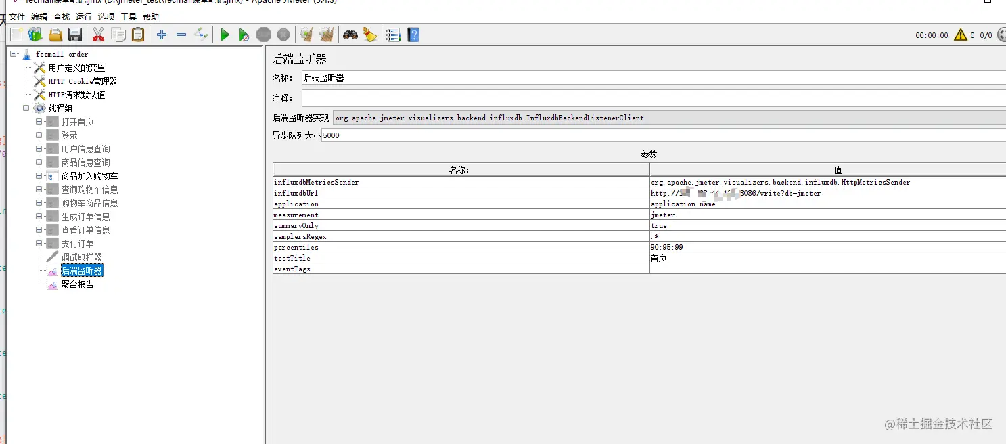Select 后端监听器 in the tree
Viewport: 1006px width, 444px height.
click(x=82, y=271)
